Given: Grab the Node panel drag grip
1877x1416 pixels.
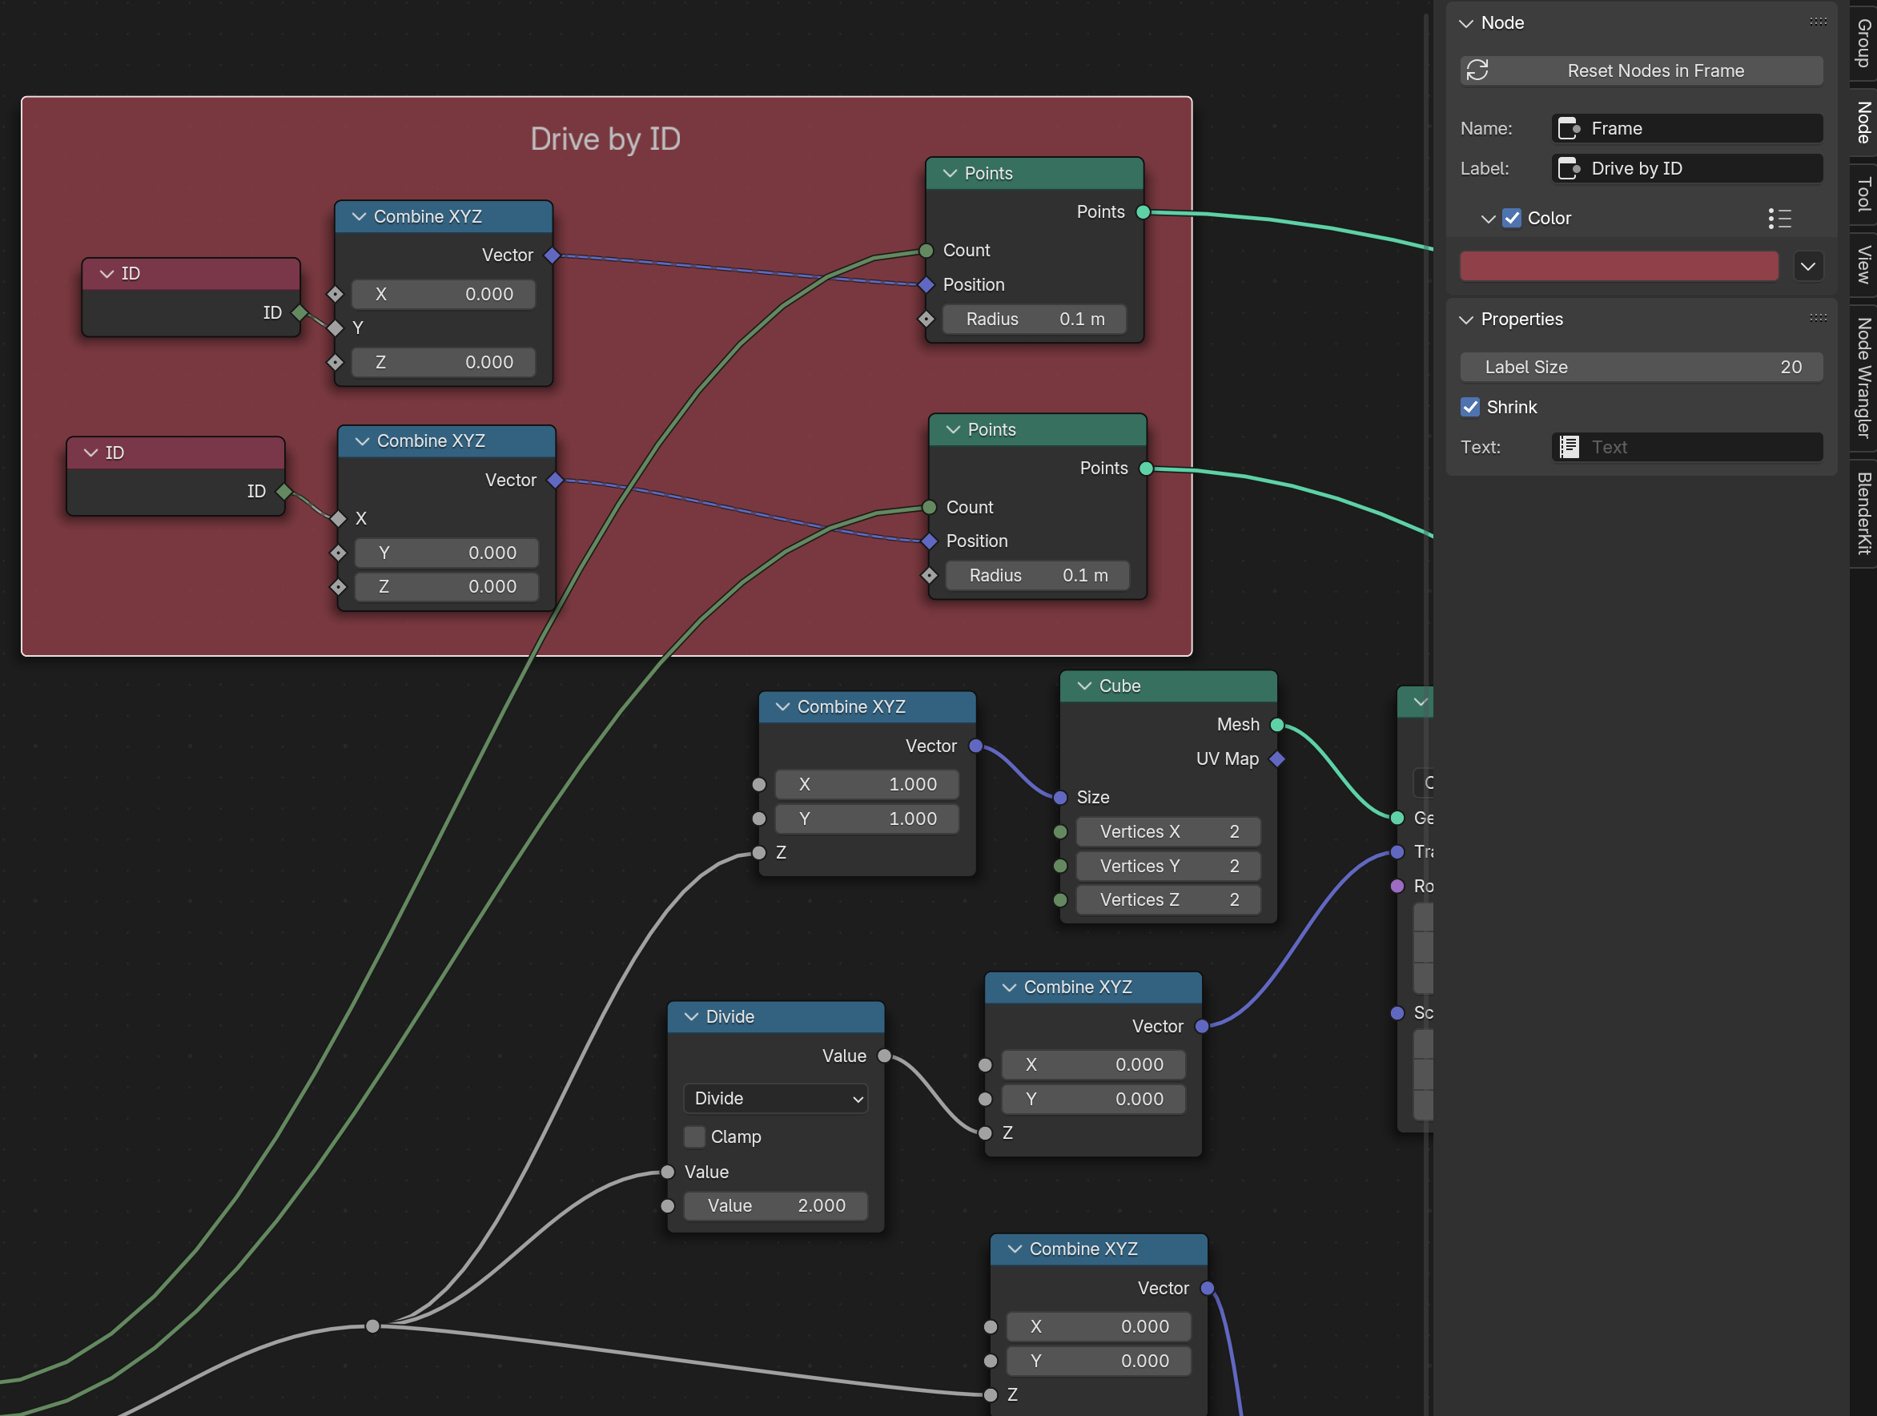Looking at the screenshot, I should [x=1818, y=22].
